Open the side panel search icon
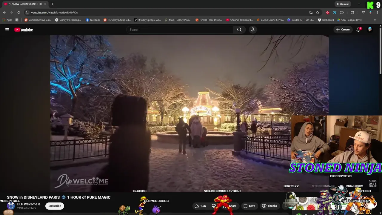Screen dimensions: 382x215 pos(352,13)
